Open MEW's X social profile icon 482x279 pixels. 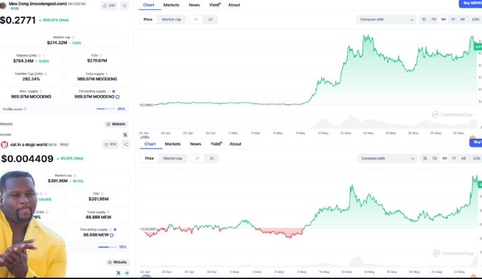click(118, 273)
